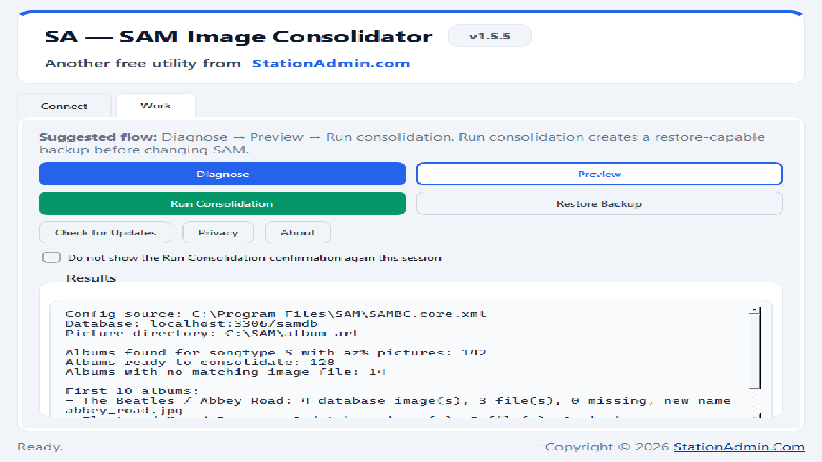Click the v1.5.5 version badge

[x=490, y=36]
